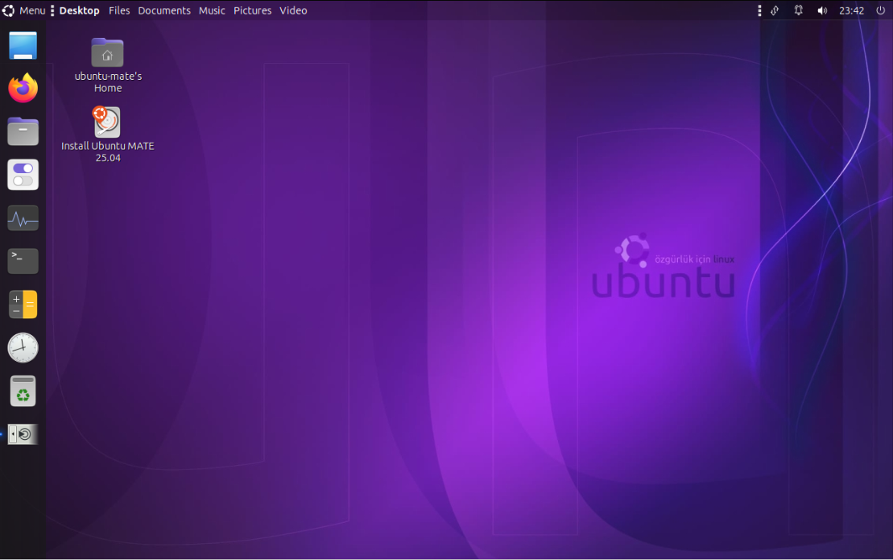This screenshot has width=893, height=560.
Task: Select Install Ubuntu MATE 25.04 desktop icon
Action: tap(108, 135)
